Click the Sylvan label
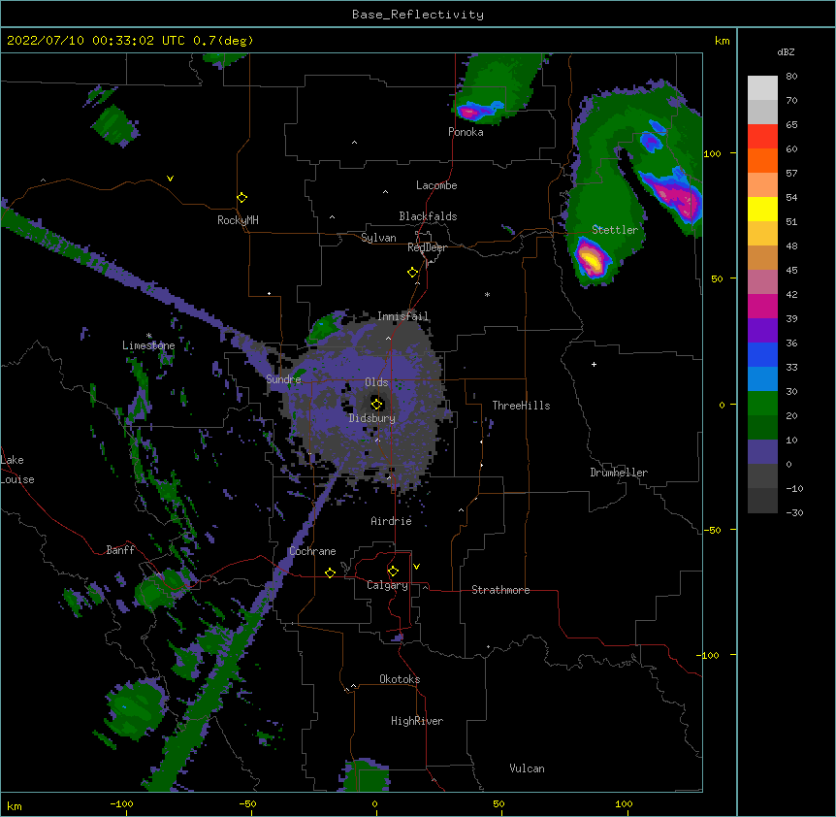This screenshot has height=817, width=836. click(x=378, y=238)
